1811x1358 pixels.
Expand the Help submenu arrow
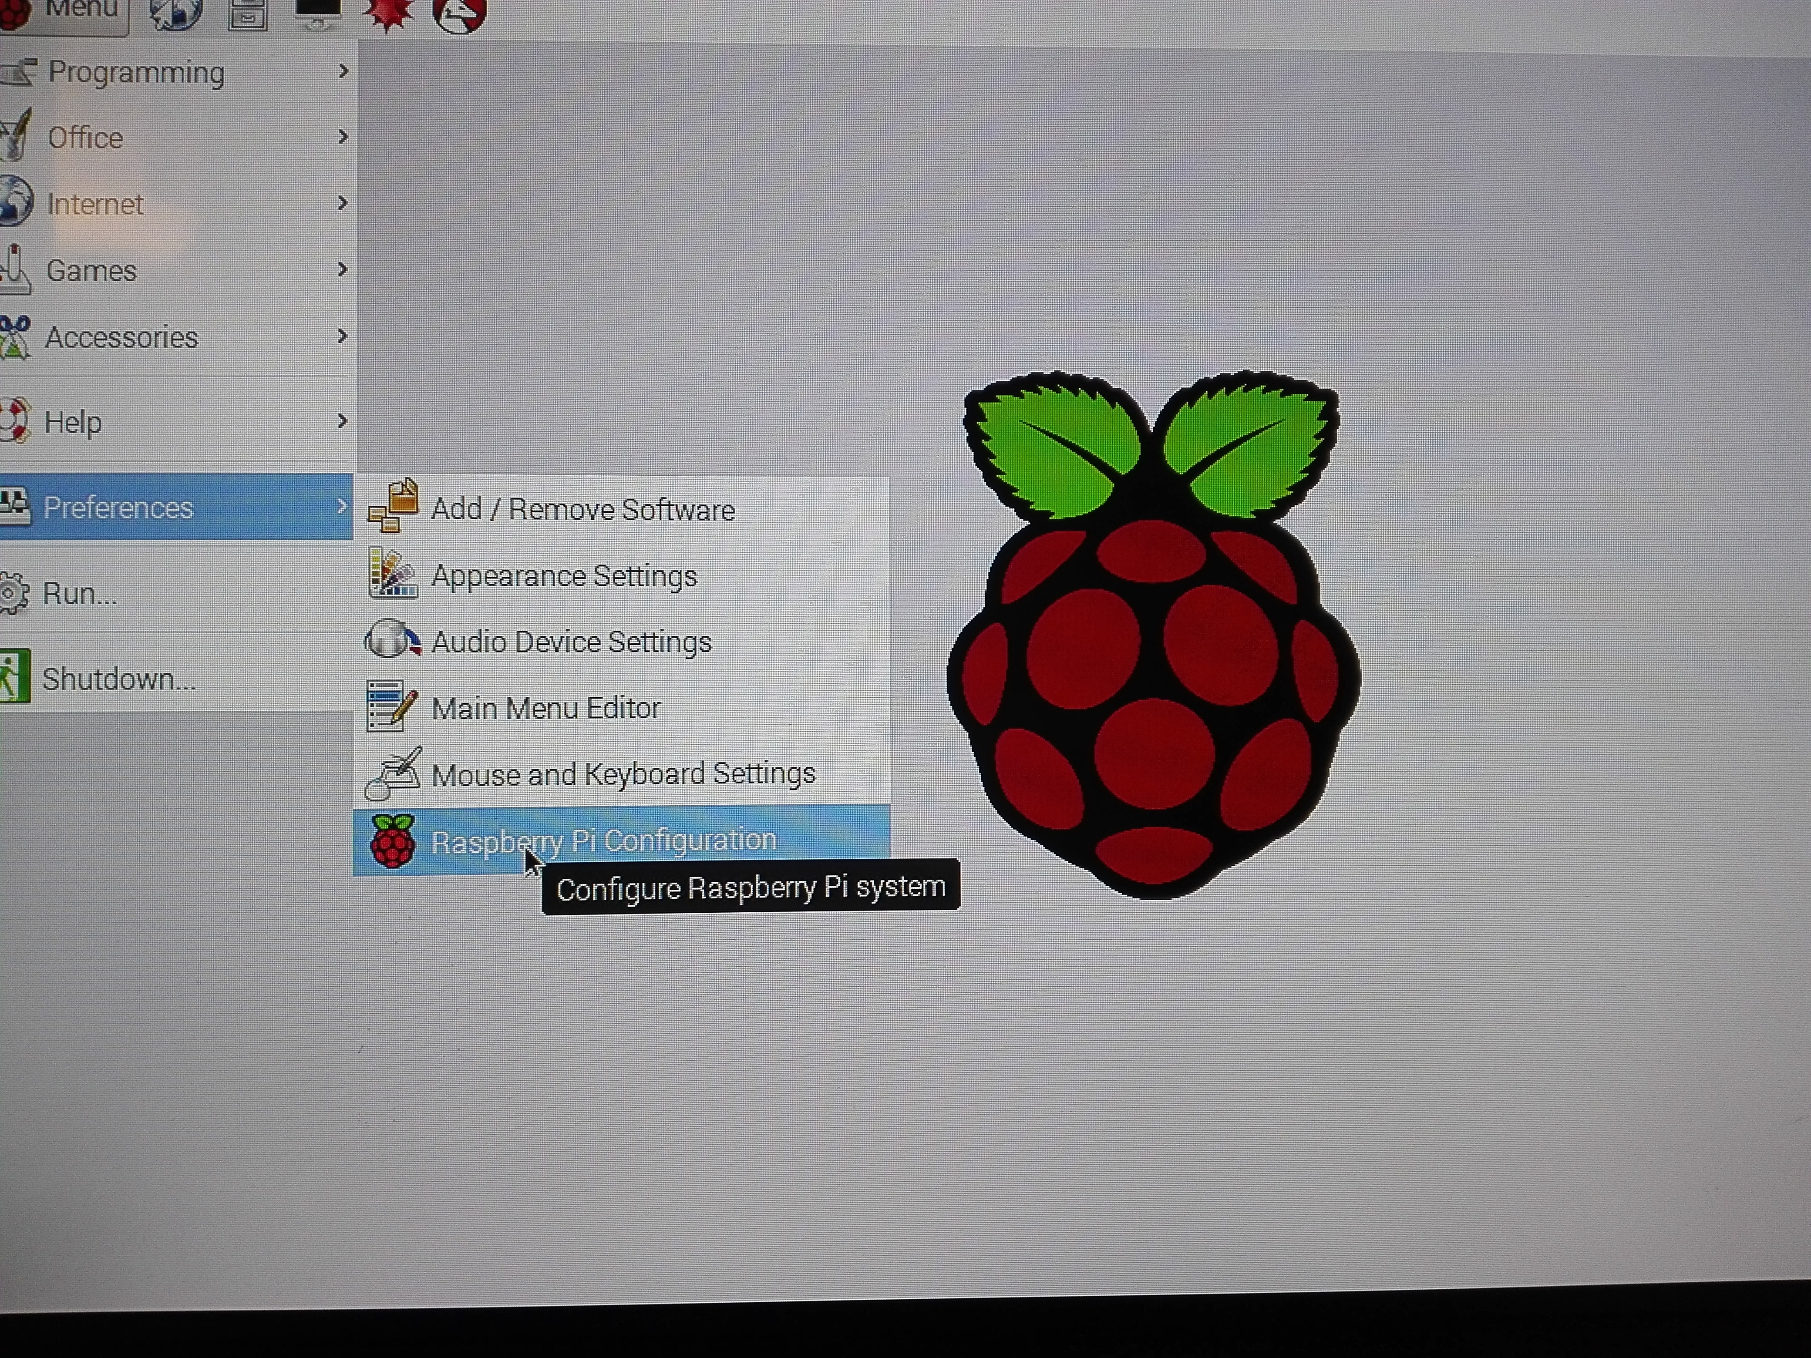343,421
